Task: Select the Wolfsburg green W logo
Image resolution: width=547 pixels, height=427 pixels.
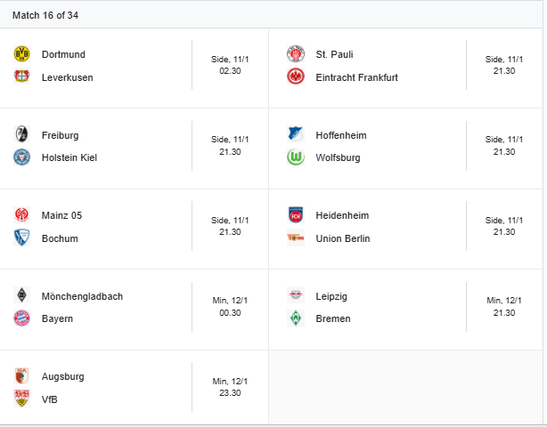Action: [296, 157]
